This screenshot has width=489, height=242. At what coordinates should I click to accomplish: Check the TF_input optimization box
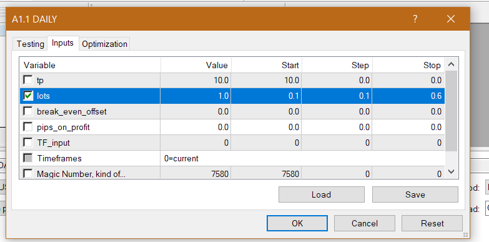(28, 143)
